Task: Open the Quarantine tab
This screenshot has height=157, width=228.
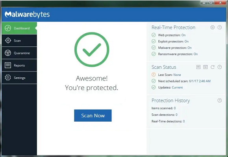Action: tap(19, 53)
